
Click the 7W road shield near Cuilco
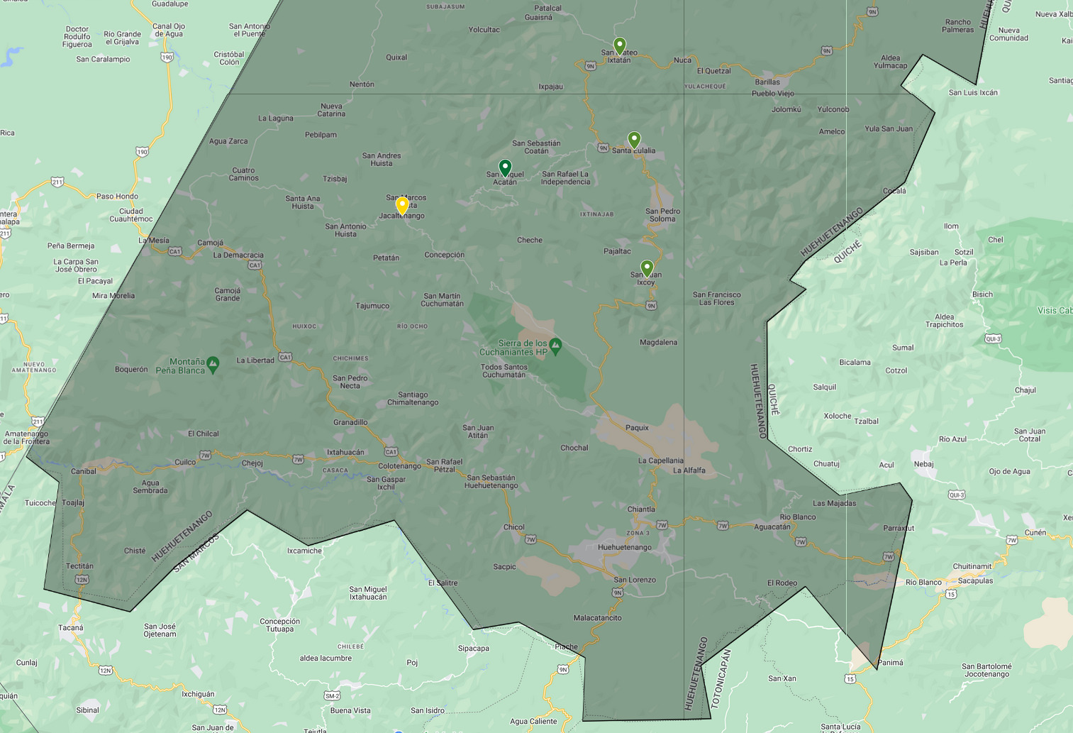click(x=205, y=455)
